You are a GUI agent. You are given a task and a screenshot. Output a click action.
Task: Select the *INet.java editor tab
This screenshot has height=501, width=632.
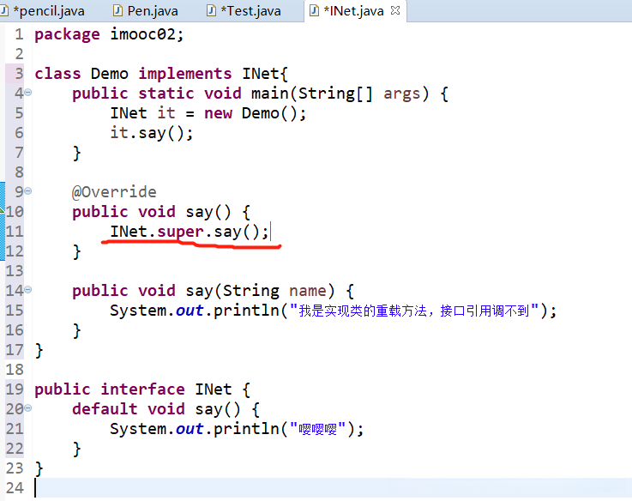tap(353, 11)
